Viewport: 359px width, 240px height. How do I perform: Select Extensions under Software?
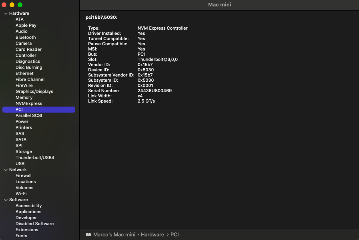[27, 230]
